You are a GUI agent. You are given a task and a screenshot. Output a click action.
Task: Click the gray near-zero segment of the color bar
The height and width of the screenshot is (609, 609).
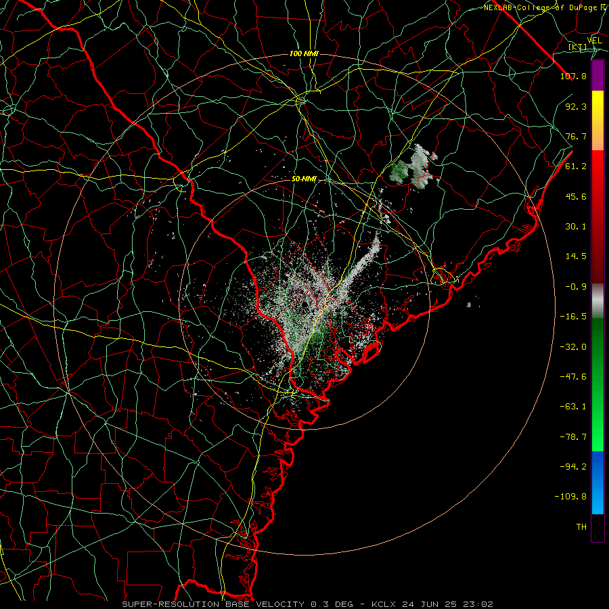tap(597, 301)
